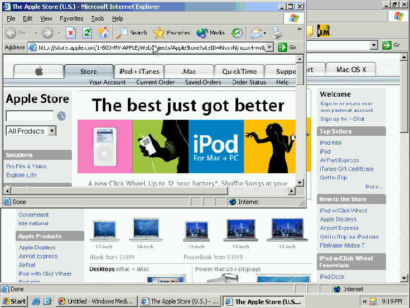Click the 12-inch iBook thumbnail
The image size is (410, 308).
tap(104, 231)
